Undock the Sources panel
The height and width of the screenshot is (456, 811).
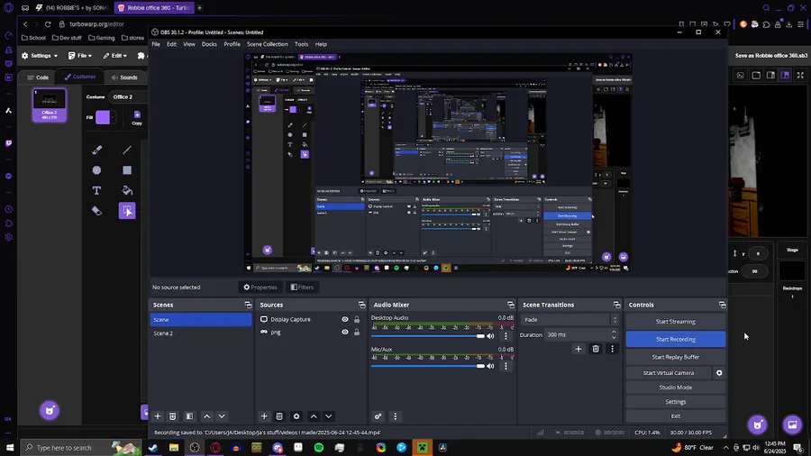(x=361, y=305)
